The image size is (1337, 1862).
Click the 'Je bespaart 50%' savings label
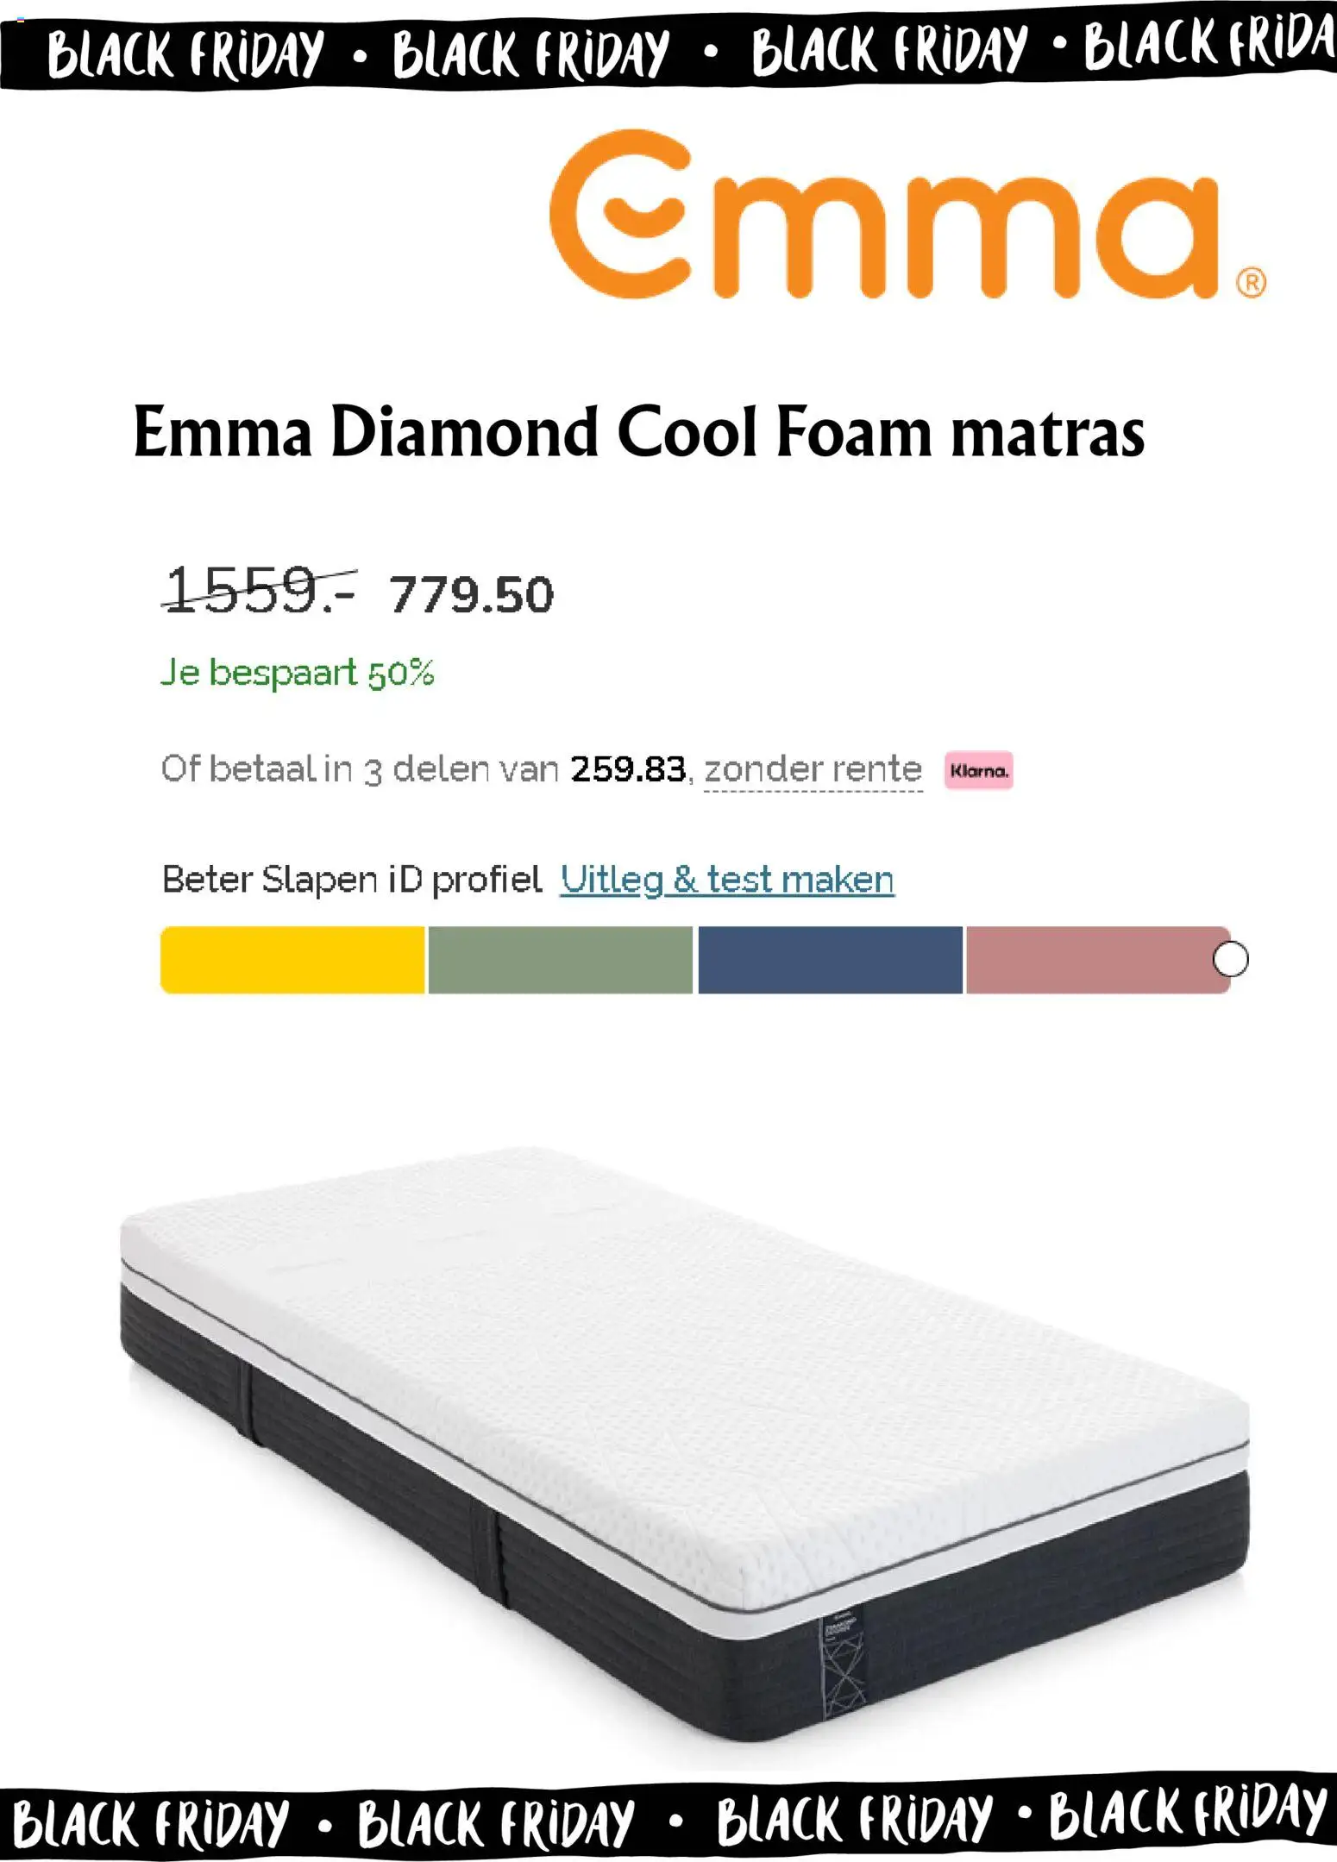300,674
